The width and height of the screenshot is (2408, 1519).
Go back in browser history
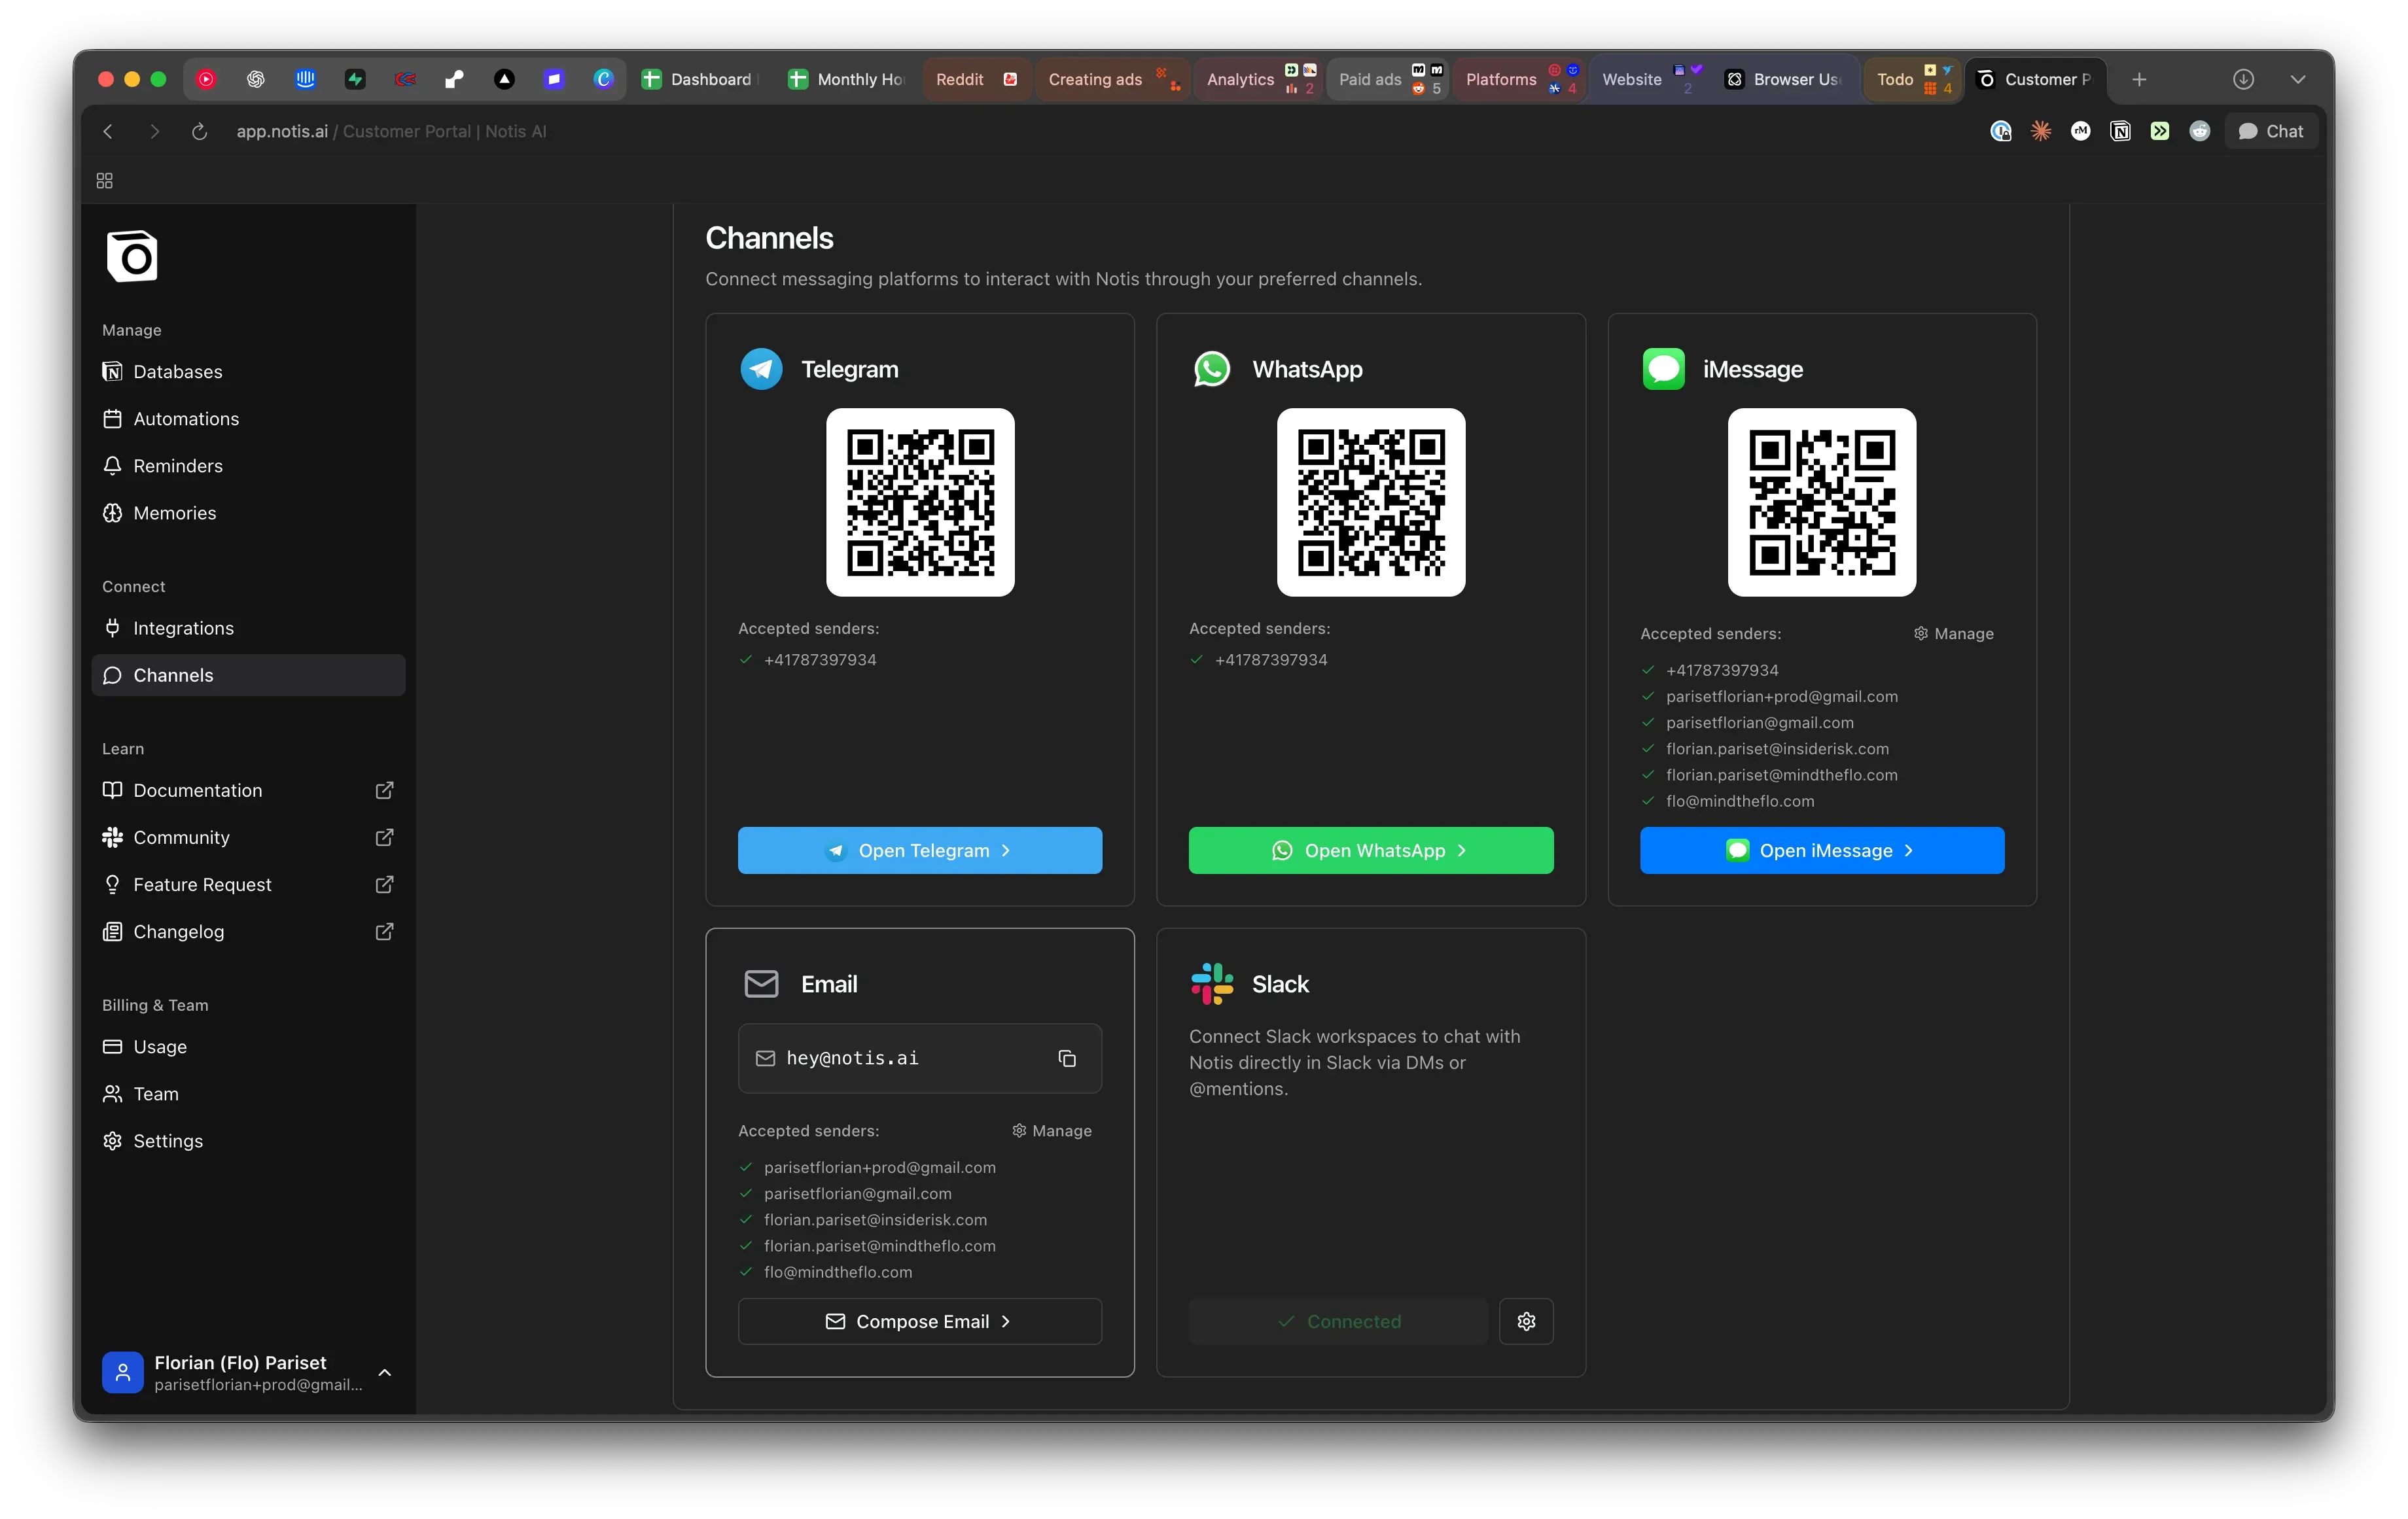(108, 131)
